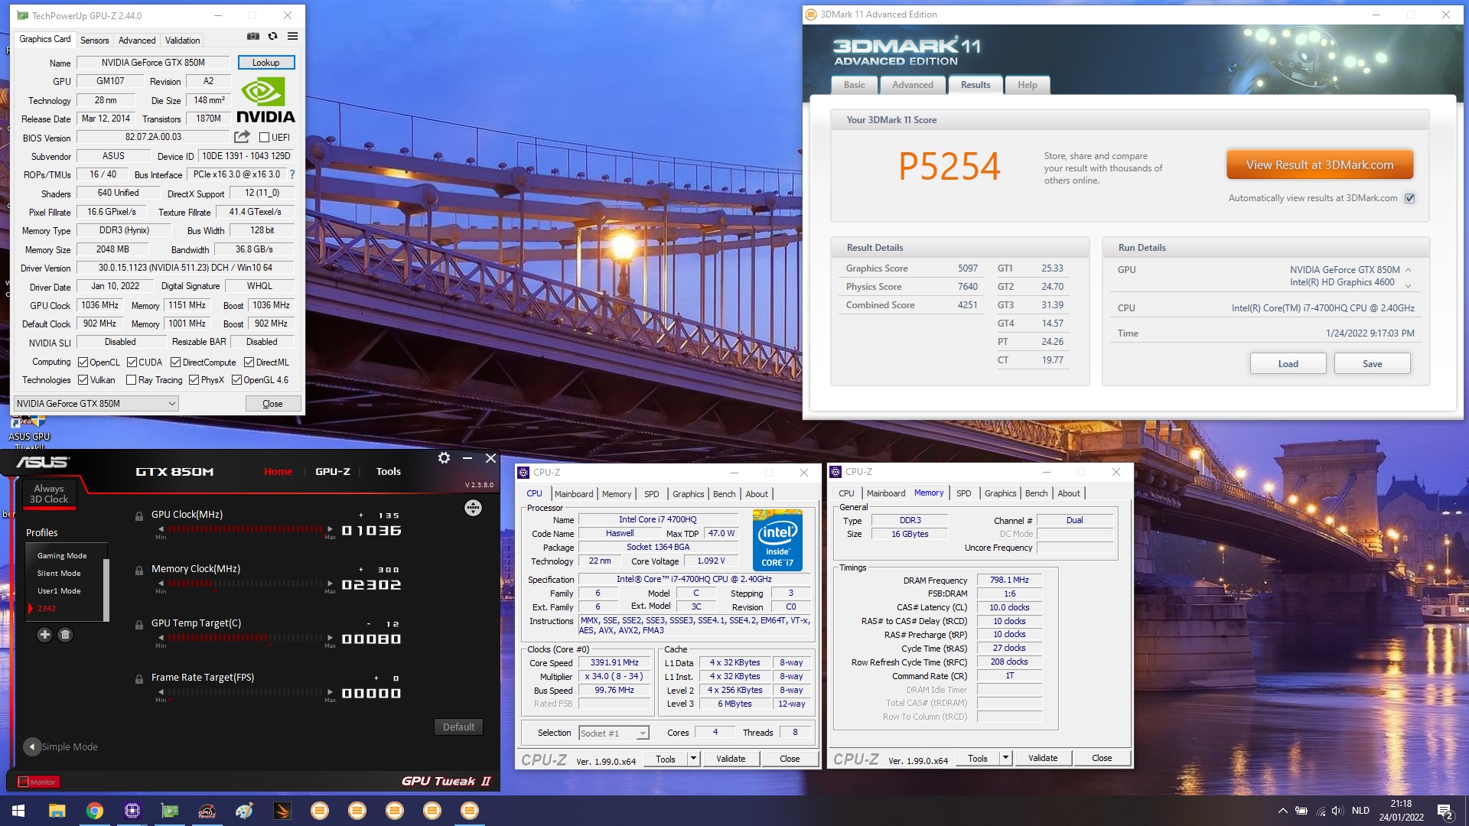Take a GPU-Z screenshot with camera icon

253,36
